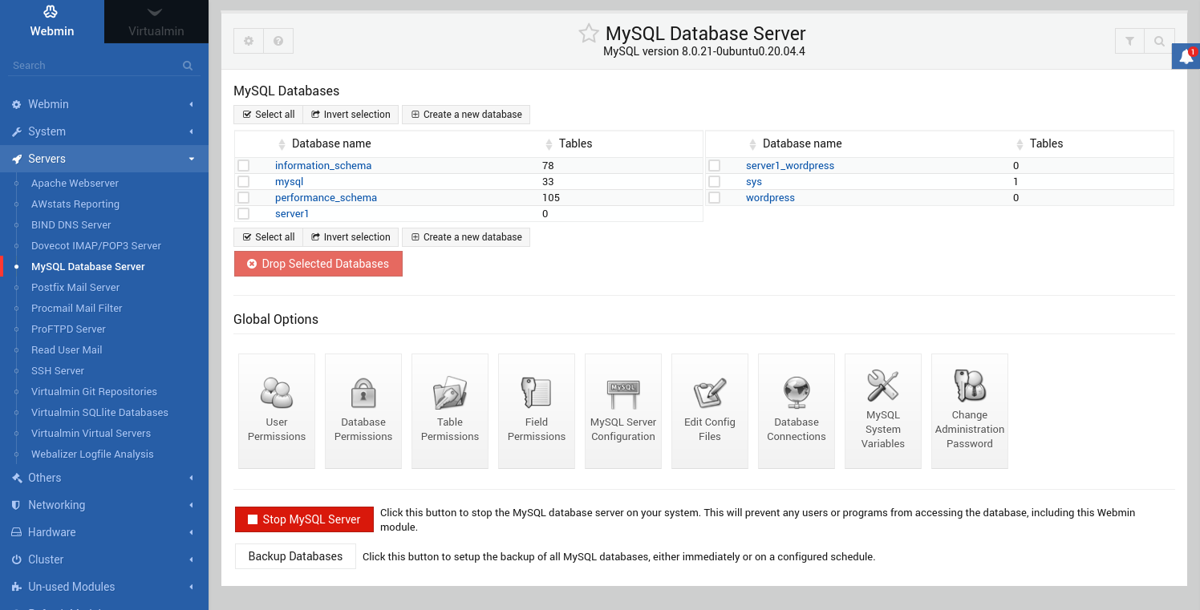The width and height of the screenshot is (1200, 610).
Task: Open the information_schema database link
Action: point(323,165)
